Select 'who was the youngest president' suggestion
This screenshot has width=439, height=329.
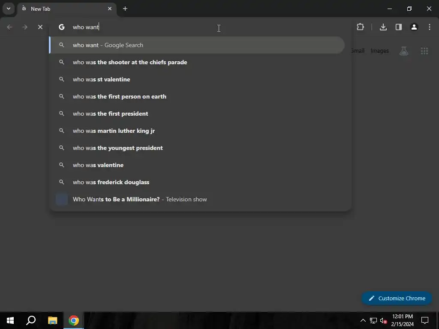[x=197, y=148]
